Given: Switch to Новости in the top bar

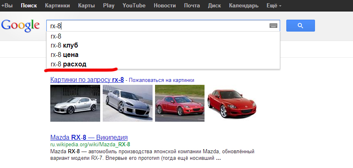Looking at the screenshot, I should pos(165,6).
